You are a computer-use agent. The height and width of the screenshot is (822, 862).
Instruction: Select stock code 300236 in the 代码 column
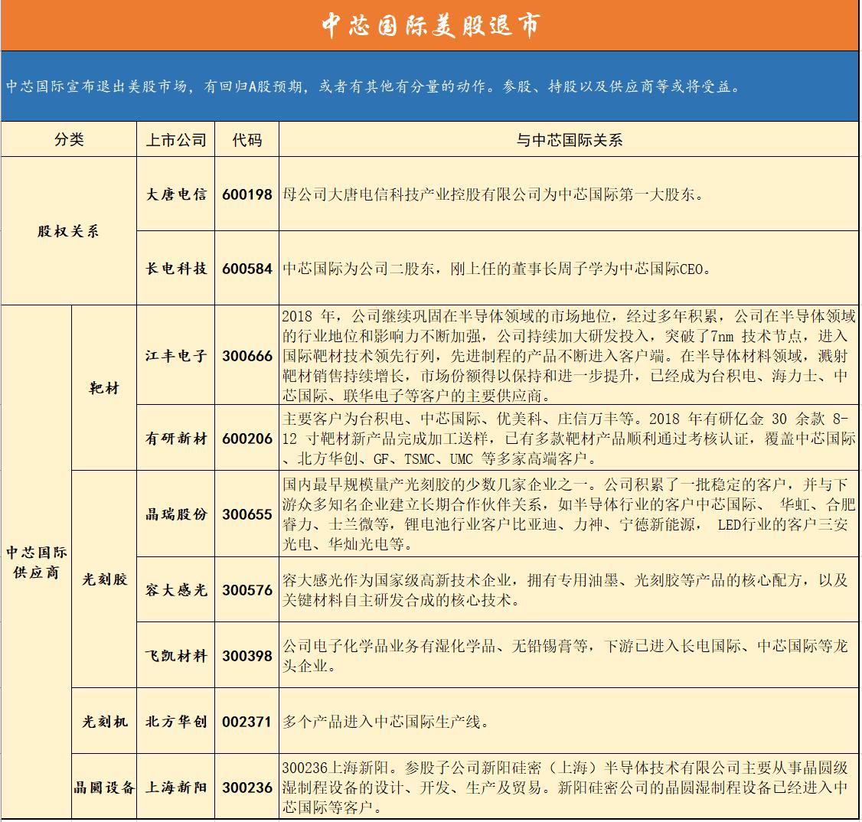pos(247,787)
